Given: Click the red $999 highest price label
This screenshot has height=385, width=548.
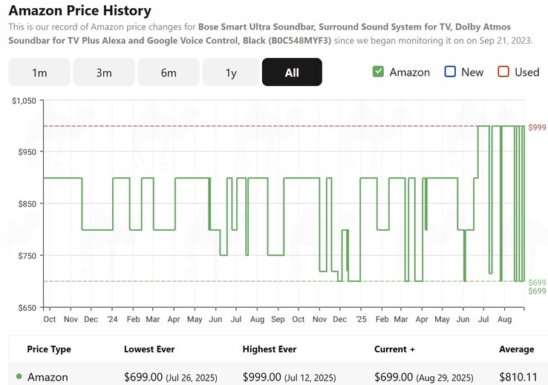Looking at the screenshot, I should [x=536, y=128].
